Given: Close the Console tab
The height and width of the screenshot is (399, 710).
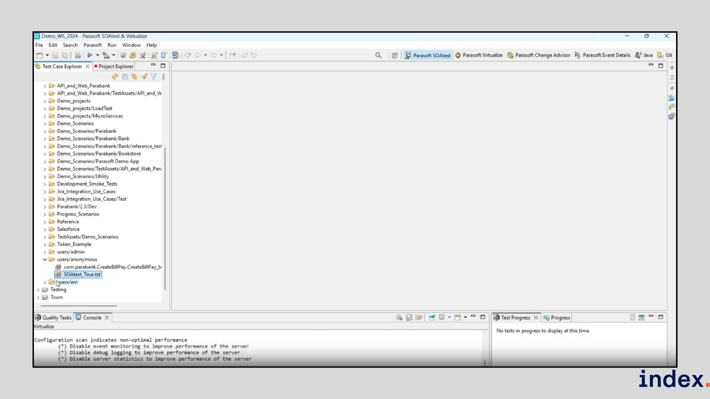Looking at the screenshot, I should pyautogui.click(x=107, y=318).
